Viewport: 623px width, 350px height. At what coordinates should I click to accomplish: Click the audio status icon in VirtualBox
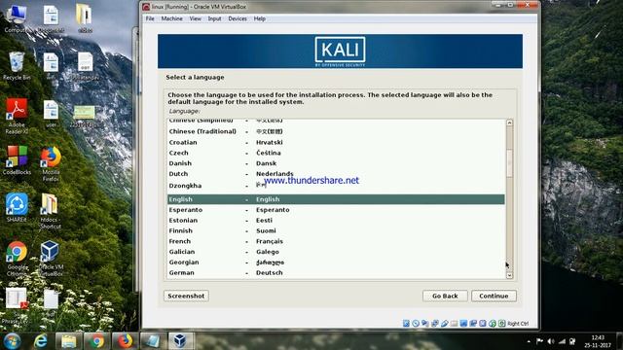[425, 324]
